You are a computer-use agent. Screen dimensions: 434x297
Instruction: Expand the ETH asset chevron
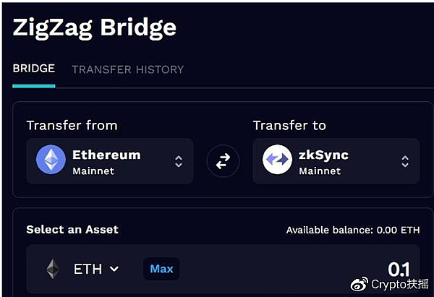[x=114, y=269]
